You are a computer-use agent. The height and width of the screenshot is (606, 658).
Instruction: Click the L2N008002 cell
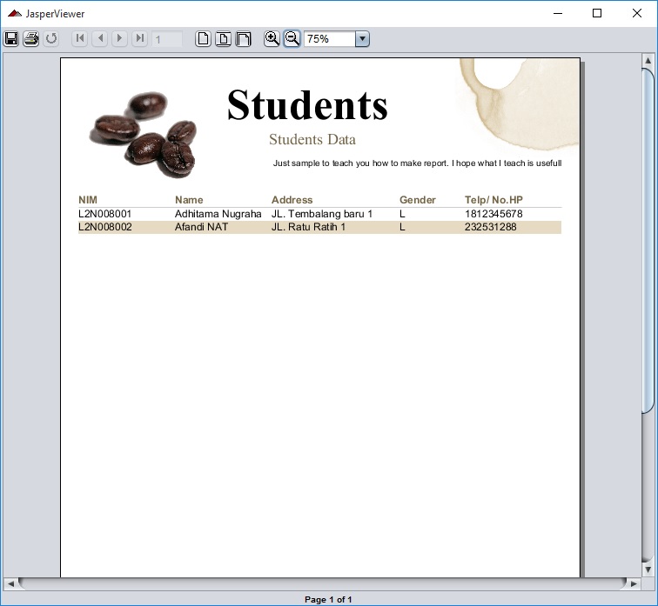pos(105,227)
